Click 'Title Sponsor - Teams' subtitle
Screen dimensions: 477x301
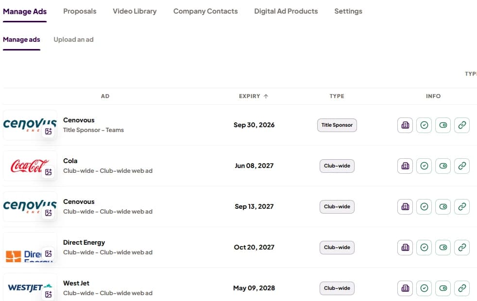(93, 130)
